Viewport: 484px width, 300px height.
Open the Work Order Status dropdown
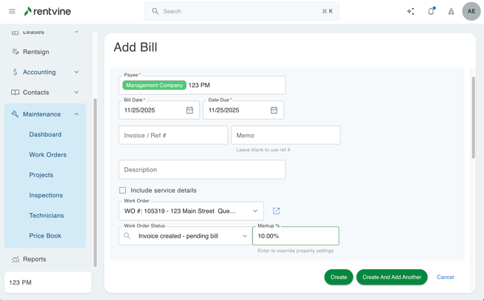click(244, 236)
